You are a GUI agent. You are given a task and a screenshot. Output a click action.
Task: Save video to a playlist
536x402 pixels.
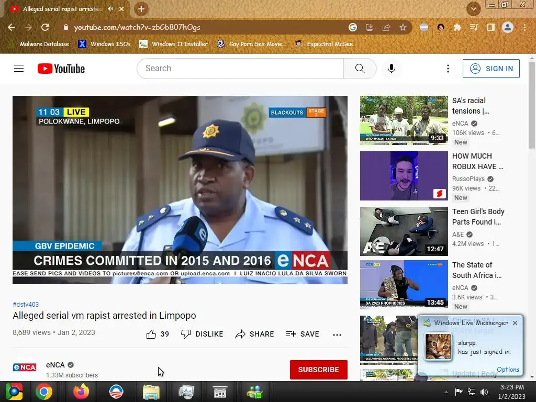point(302,334)
